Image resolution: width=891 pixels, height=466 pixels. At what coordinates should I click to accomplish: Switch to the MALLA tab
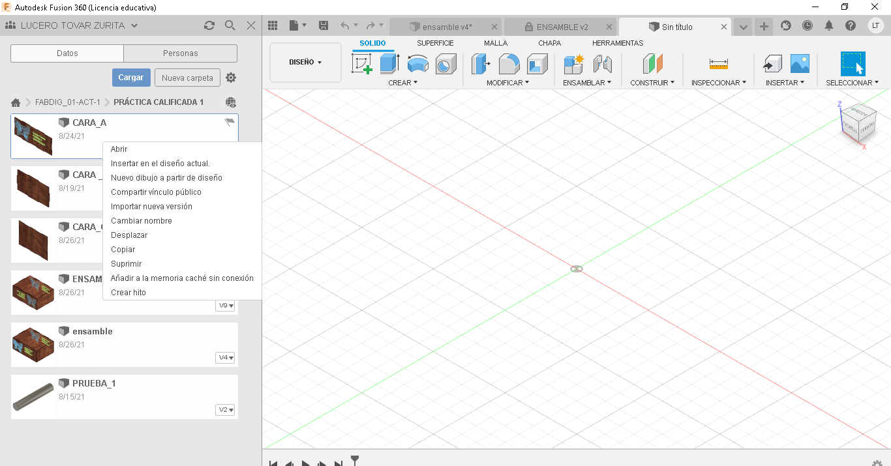point(496,43)
